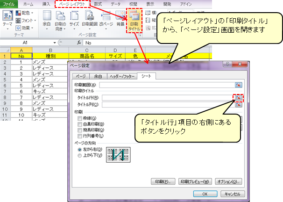Open the 改ページ page breaks menu
Viewport: 283px width, 202px height.
click(x=106, y=20)
